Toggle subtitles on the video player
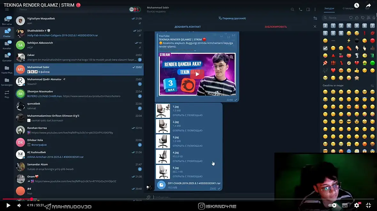377x211 pixels. tap(345, 205)
